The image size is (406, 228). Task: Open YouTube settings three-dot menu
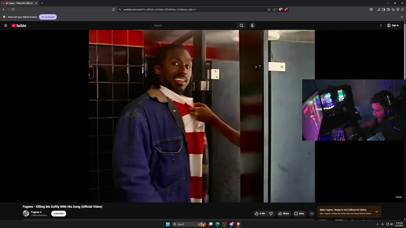(381, 25)
